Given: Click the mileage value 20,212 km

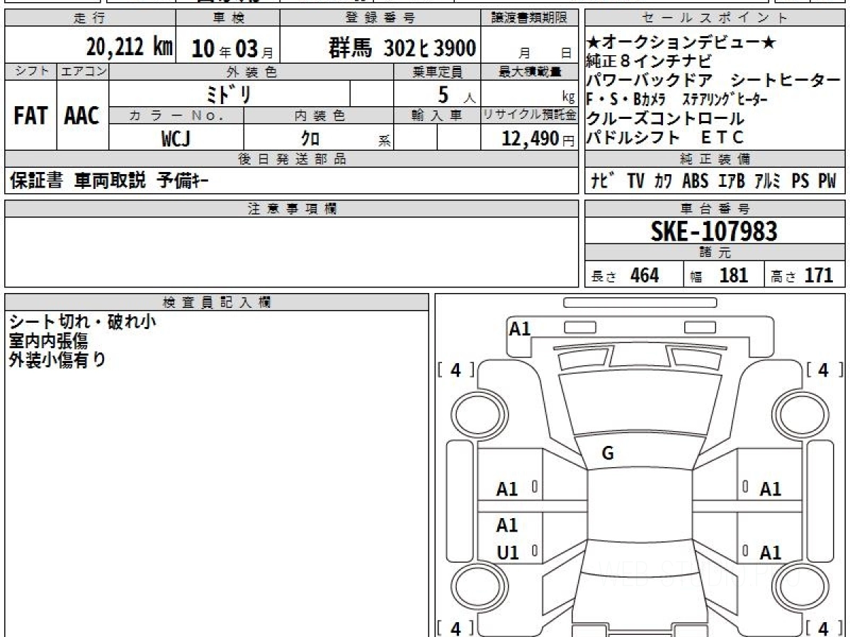Looking at the screenshot, I should tap(129, 47).
